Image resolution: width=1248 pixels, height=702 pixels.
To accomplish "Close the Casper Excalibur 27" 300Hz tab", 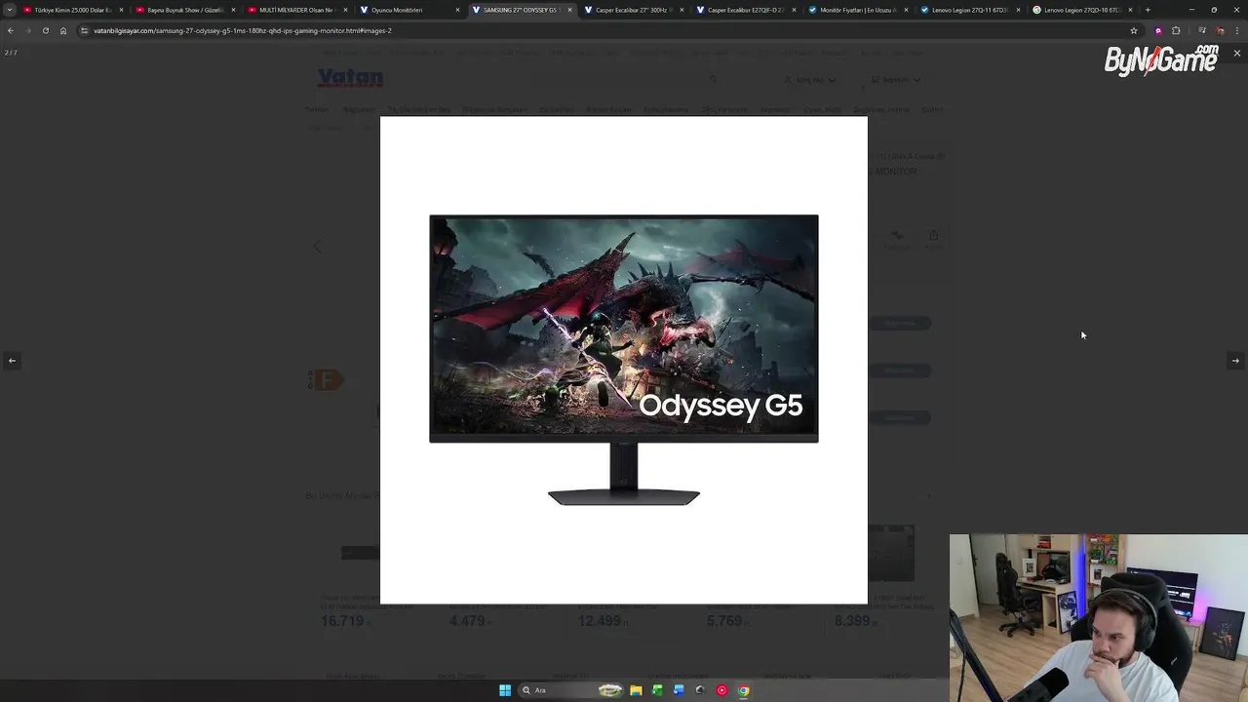I will (682, 10).
